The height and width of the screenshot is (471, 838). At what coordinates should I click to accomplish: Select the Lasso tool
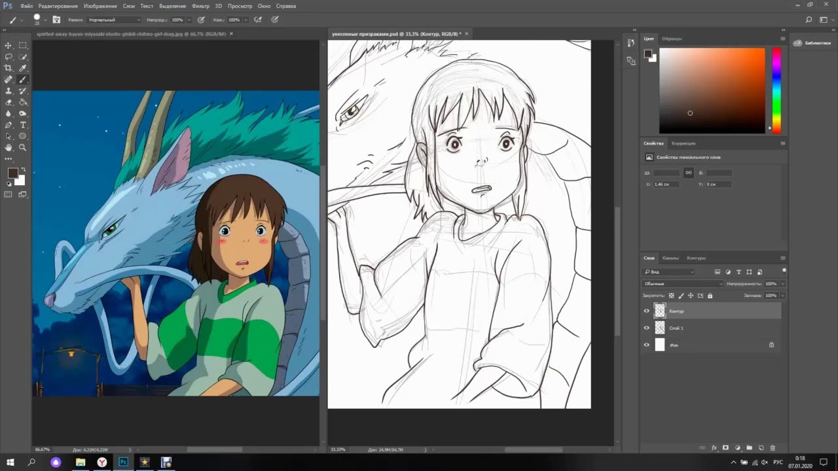(x=9, y=57)
